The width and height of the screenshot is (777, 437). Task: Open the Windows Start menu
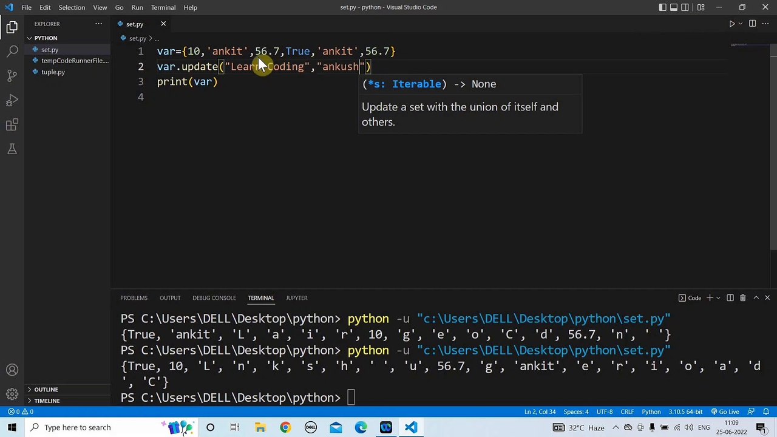pos(12,427)
